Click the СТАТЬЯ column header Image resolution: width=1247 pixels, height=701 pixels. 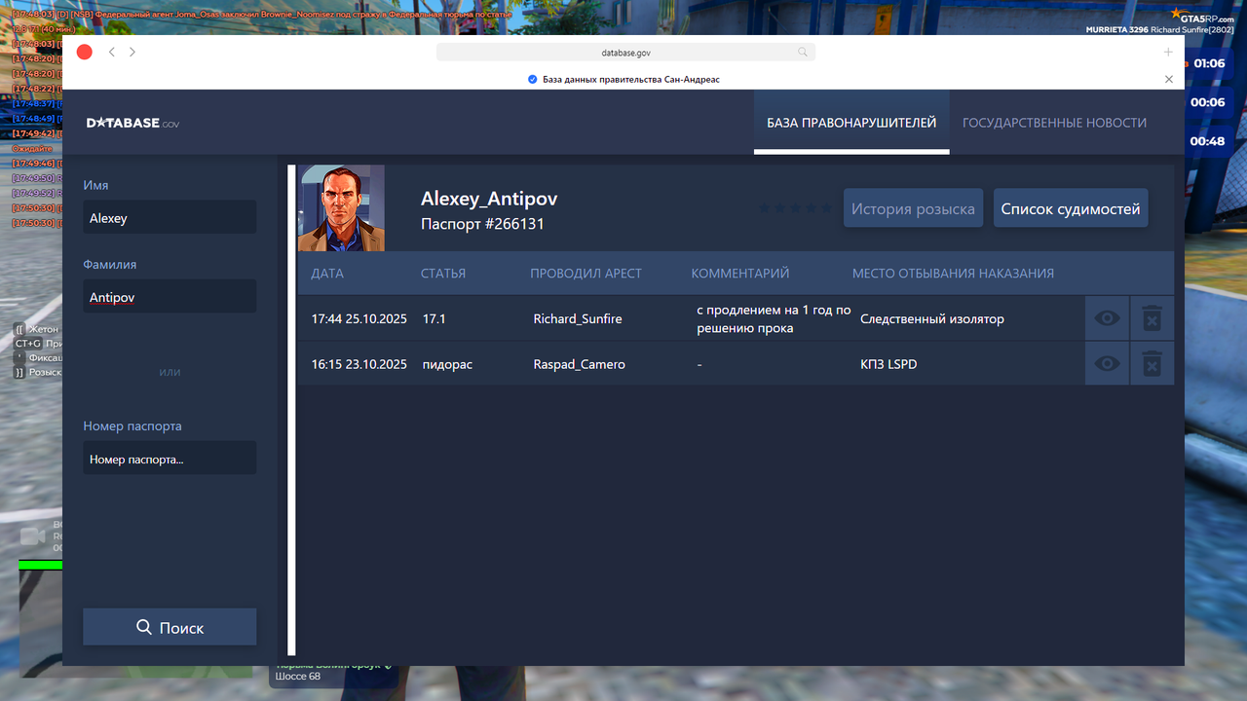tap(443, 274)
